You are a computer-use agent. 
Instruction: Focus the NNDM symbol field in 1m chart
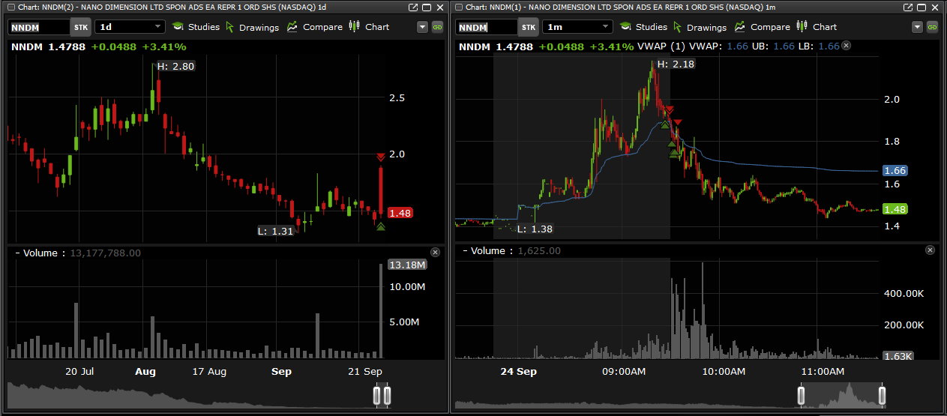pyautogui.click(x=487, y=27)
